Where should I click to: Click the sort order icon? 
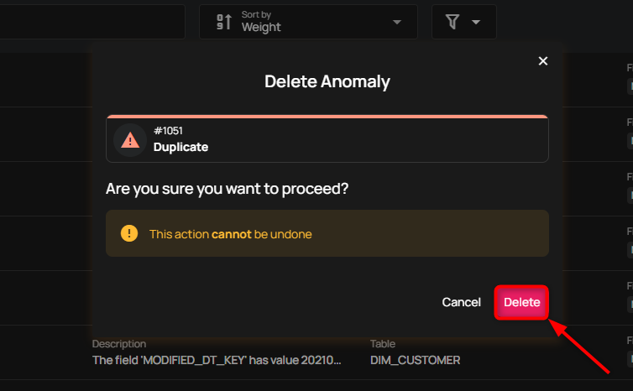pyautogui.click(x=224, y=22)
